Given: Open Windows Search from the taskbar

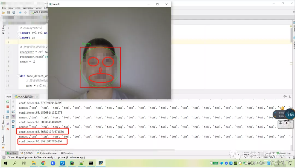Looking at the screenshot, I should tap(15, 163).
